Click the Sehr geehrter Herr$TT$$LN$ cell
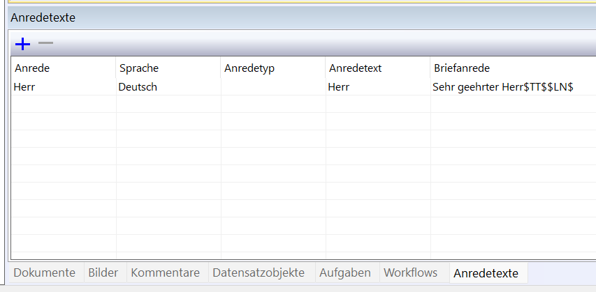This screenshot has width=596, height=292. [x=514, y=87]
